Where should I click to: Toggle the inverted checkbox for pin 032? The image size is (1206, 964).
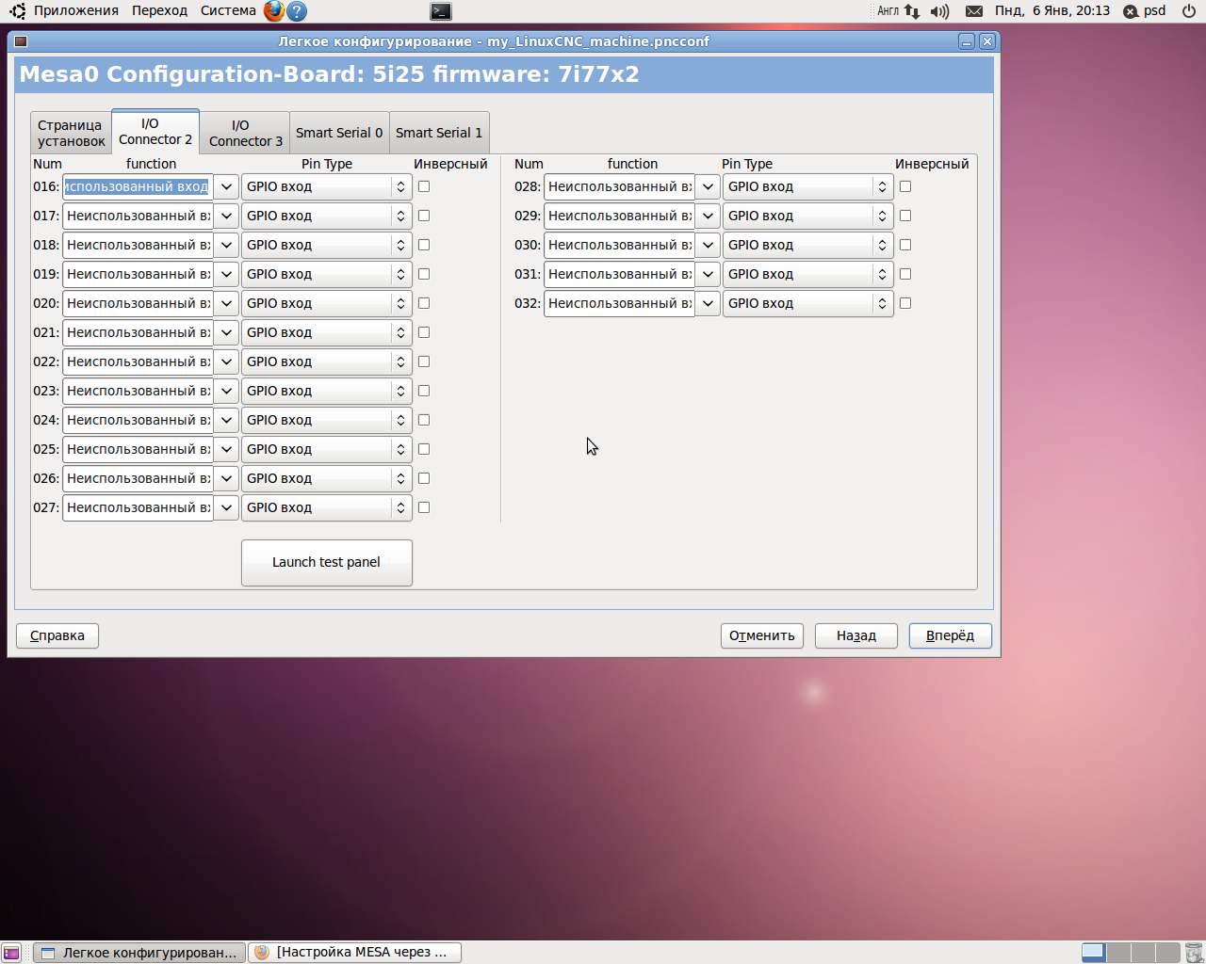tap(905, 303)
